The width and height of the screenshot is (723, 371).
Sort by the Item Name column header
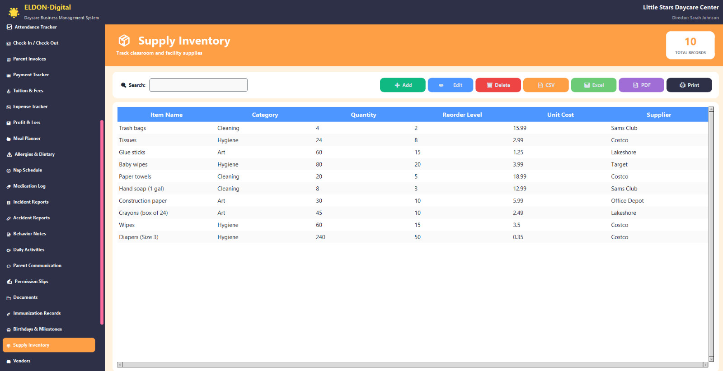click(x=166, y=115)
